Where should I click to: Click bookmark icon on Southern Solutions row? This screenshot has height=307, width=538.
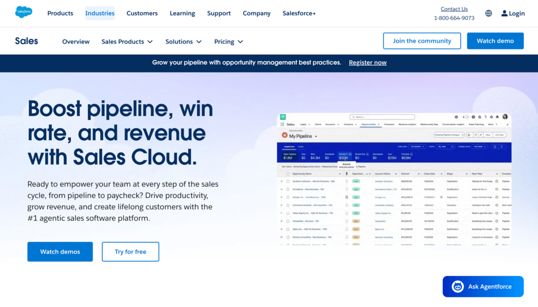[x=347, y=181]
